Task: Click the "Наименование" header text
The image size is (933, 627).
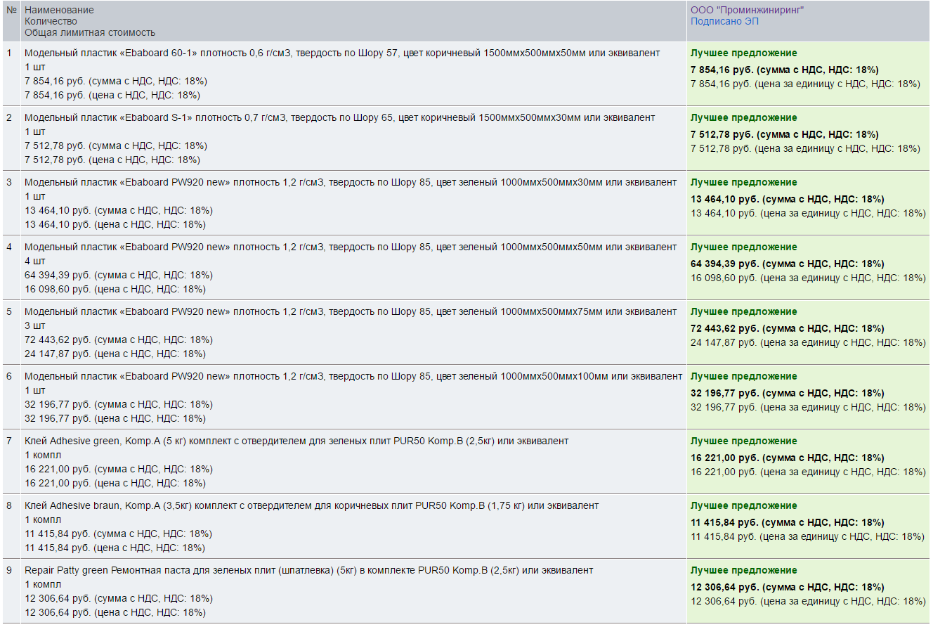Action: coord(59,10)
